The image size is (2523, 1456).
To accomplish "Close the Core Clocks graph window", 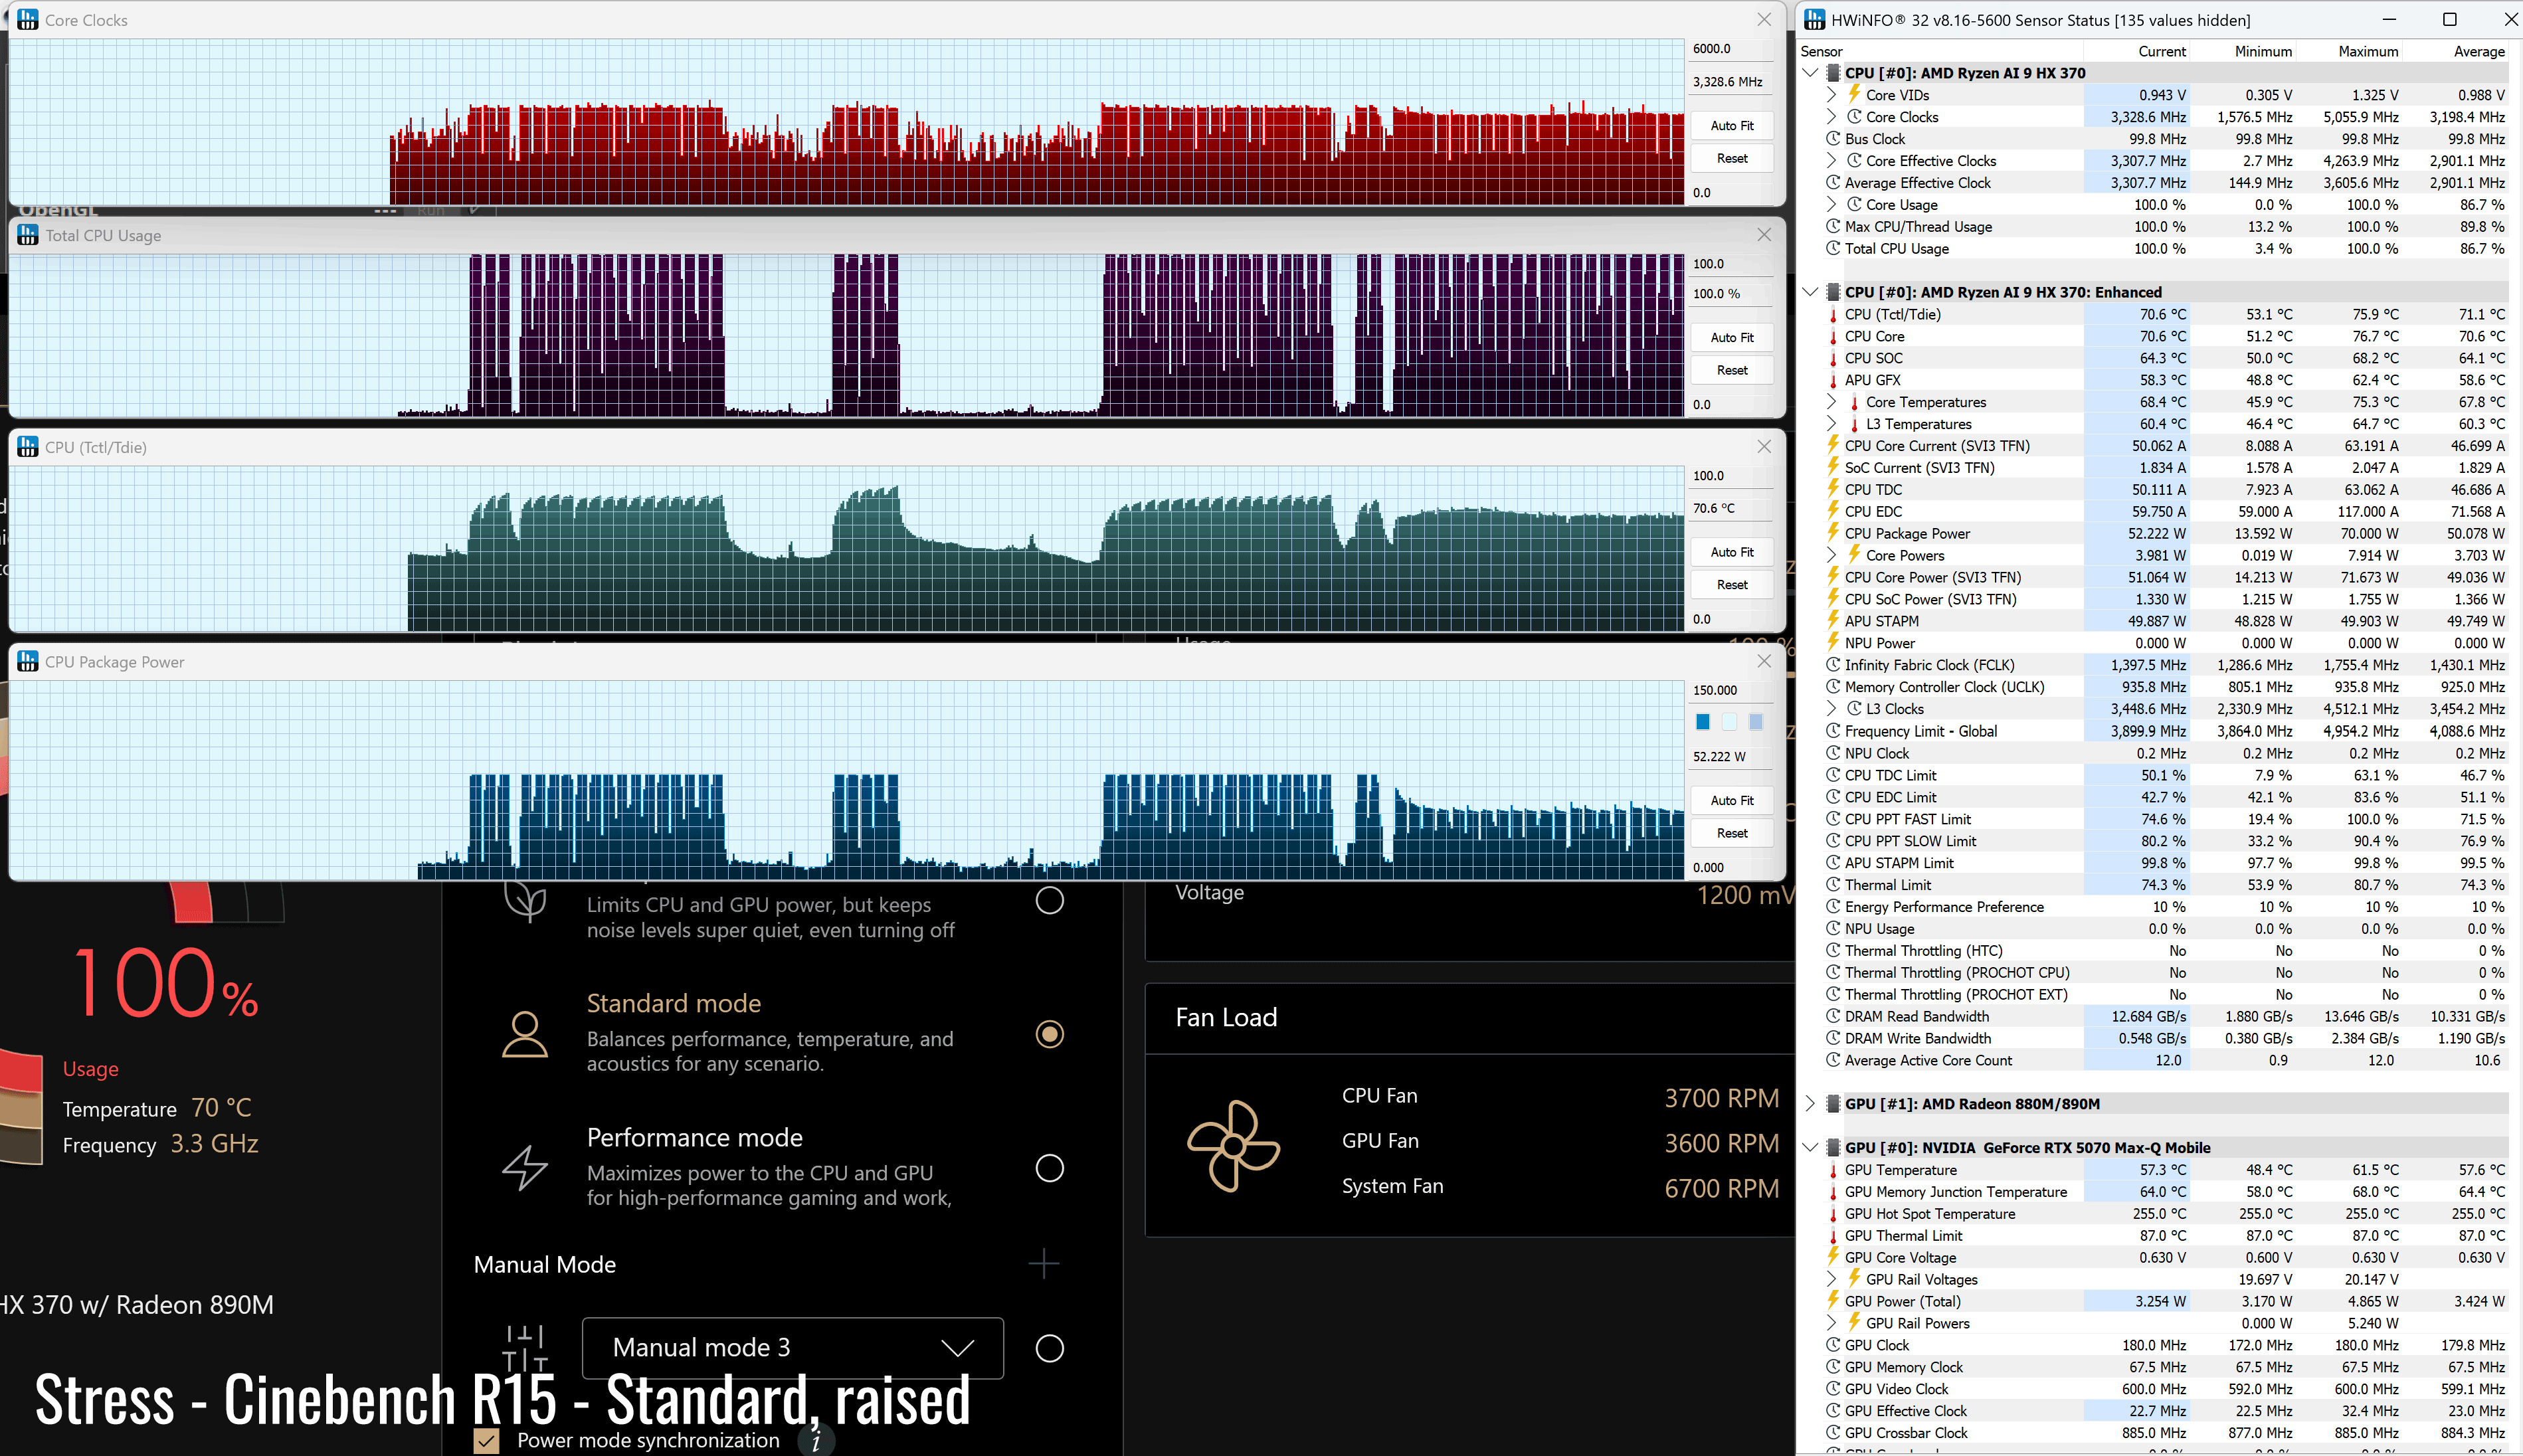I will click(1764, 20).
